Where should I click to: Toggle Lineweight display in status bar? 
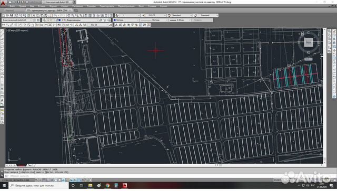[x=75, y=180]
